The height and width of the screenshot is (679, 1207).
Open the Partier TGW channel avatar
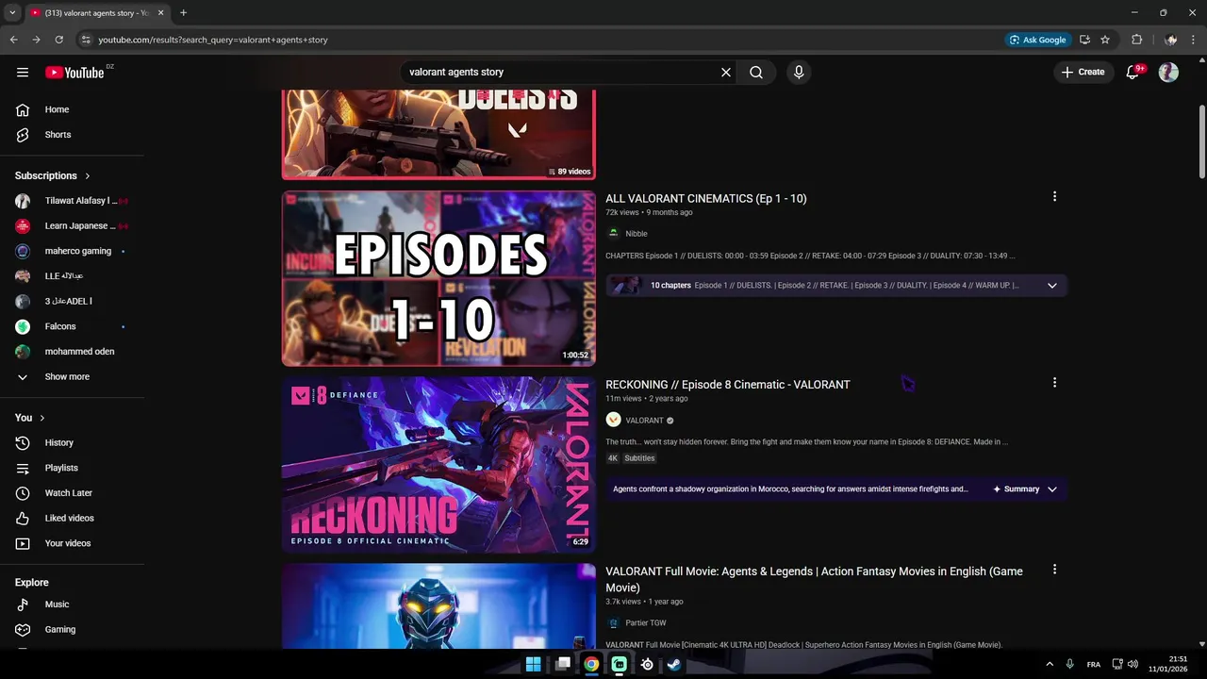coord(613,622)
